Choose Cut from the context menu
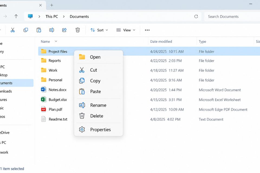 click(x=99, y=70)
